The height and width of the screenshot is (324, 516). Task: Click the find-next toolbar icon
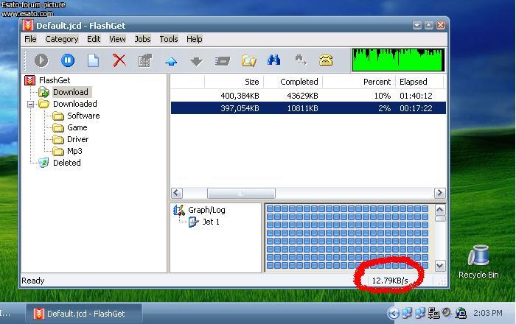tap(300, 60)
